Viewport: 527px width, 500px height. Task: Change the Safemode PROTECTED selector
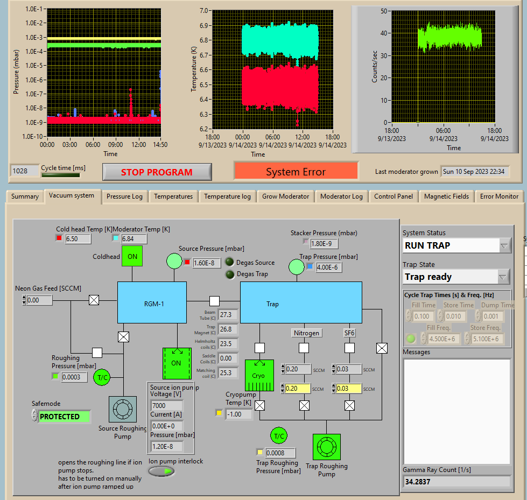64,417
